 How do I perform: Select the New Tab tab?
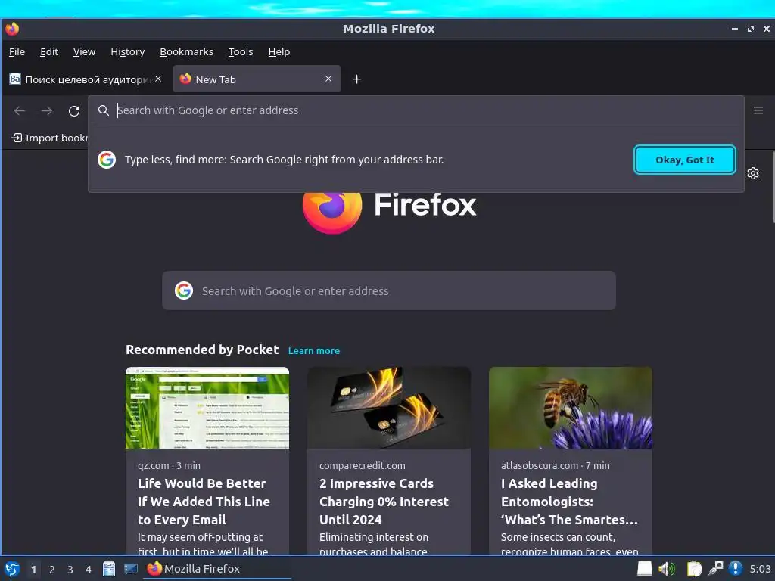point(257,79)
